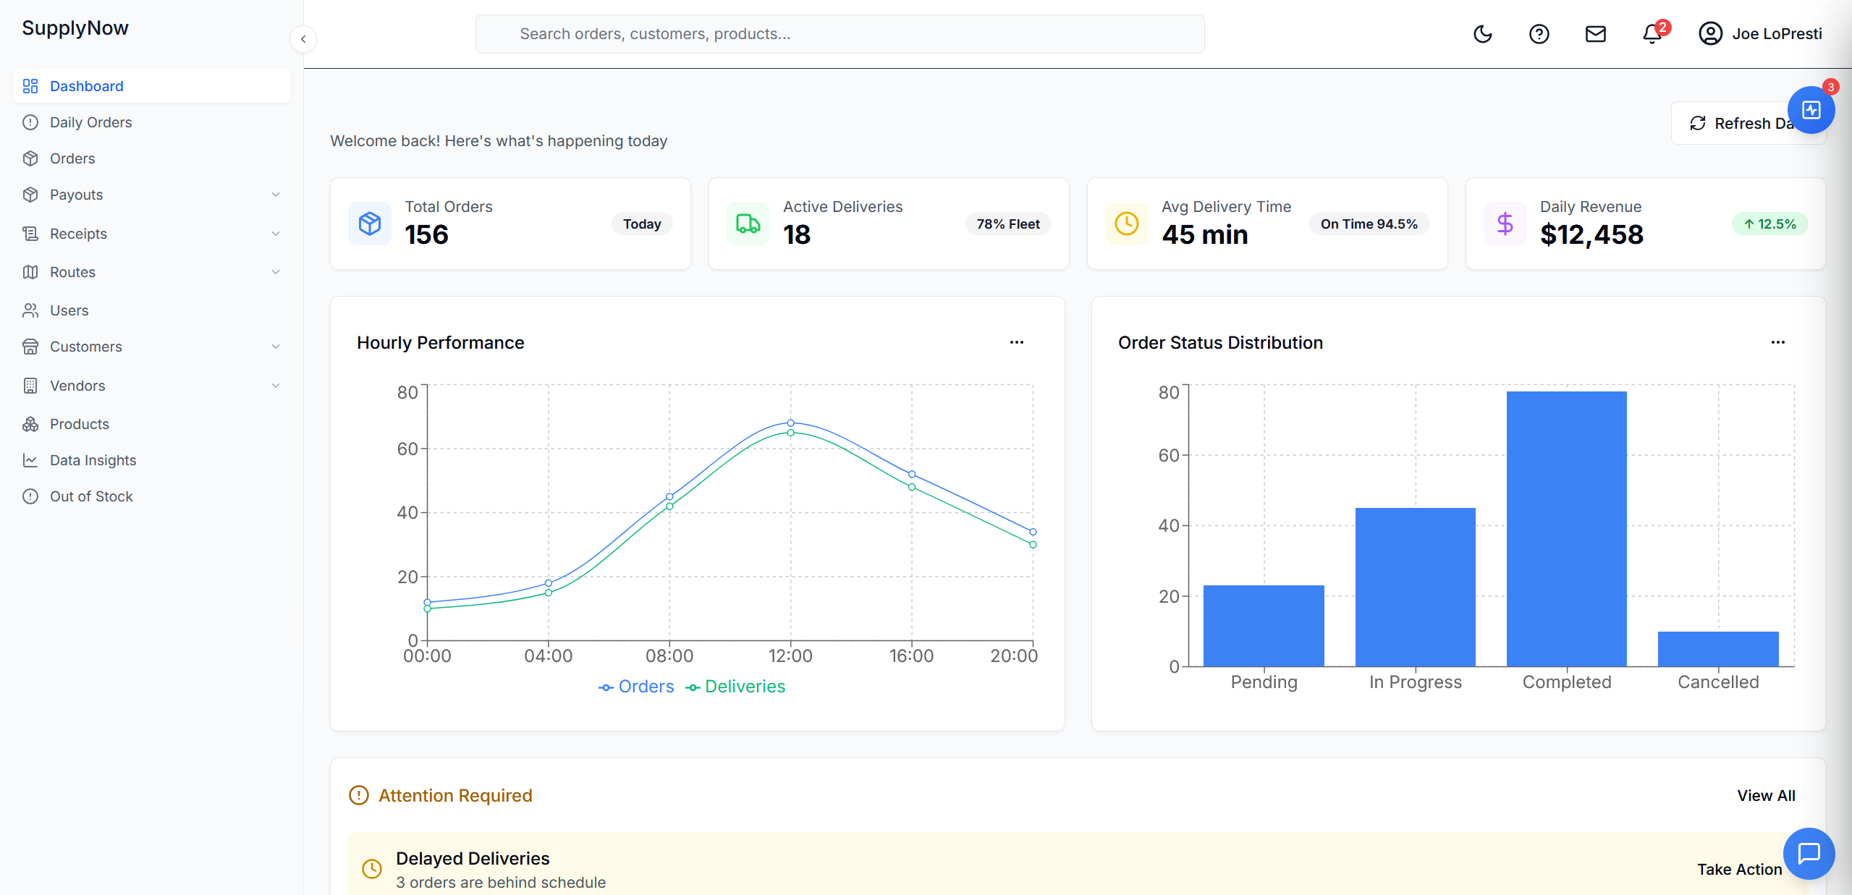Click Refresh Data button
The image size is (1852, 895).
point(1748,122)
